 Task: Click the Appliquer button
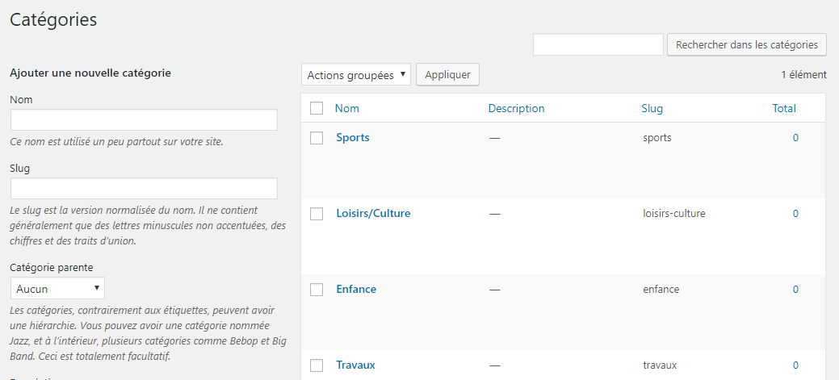(447, 75)
